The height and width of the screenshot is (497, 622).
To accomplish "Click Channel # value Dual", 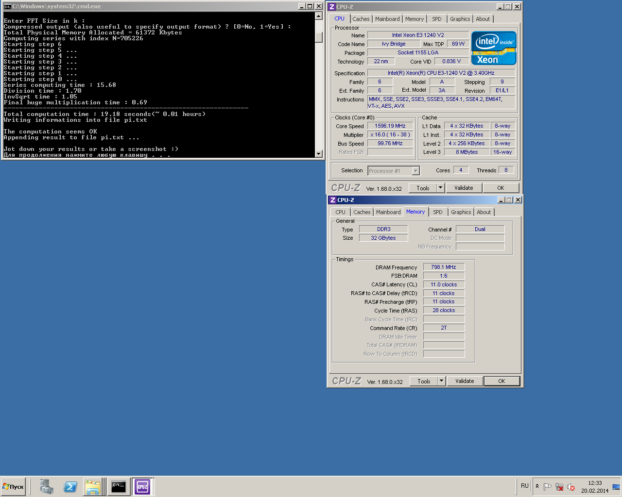I will pos(480,229).
